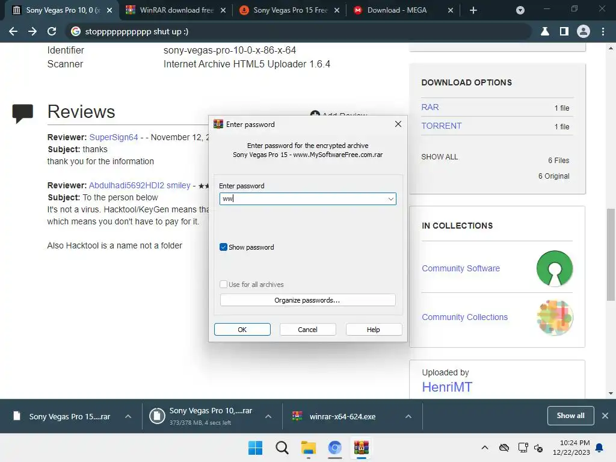616x462 pixels.
Task: Visit uploader HenriMT profile
Action: coord(447,387)
